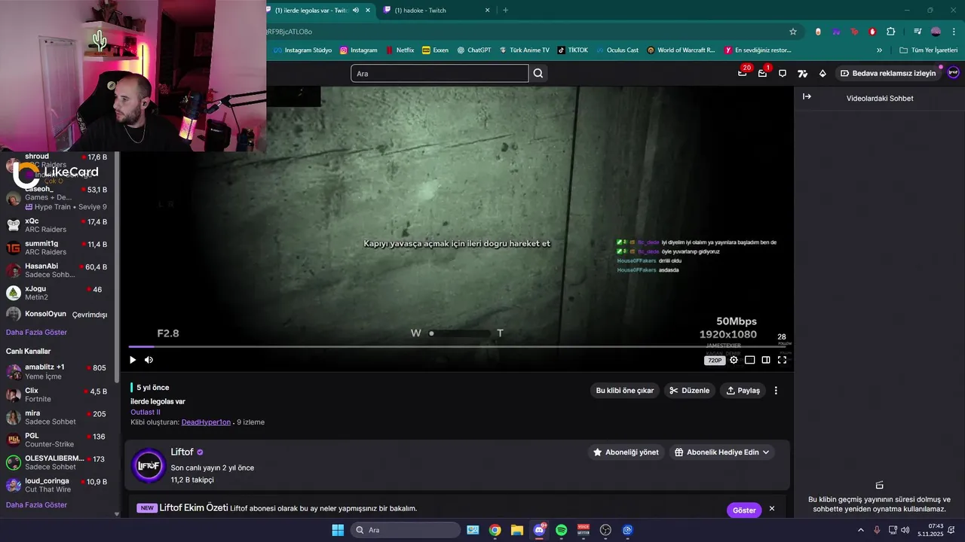Open the summit1g sidebar channel
The width and height of the screenshot is (965, 542).
pyautogui.click(x=57, y=248)
